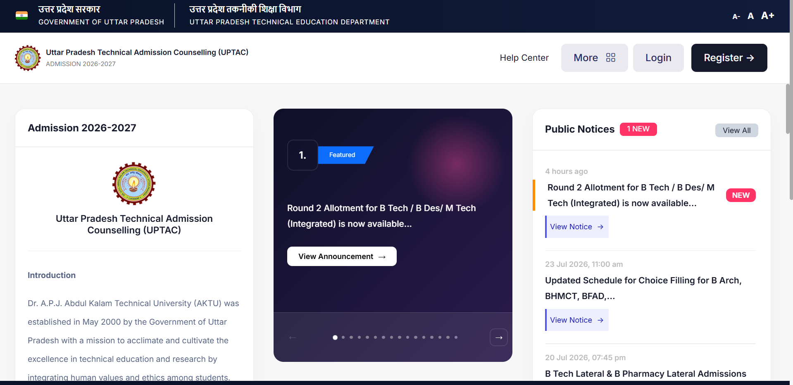This screenshot has height=385, width=793.
Task: Click the 1 NEW badge
Action: click(638, 129)
